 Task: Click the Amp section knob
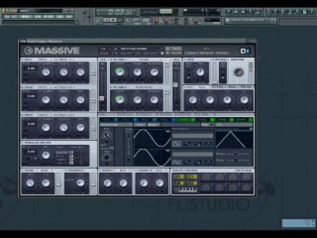click(x=200, y=72)
